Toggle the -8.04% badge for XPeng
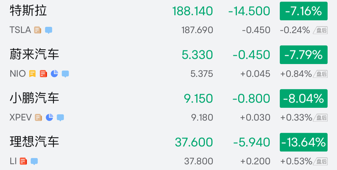337x170 pixels. pyautogui.click(x=304, y=99)
